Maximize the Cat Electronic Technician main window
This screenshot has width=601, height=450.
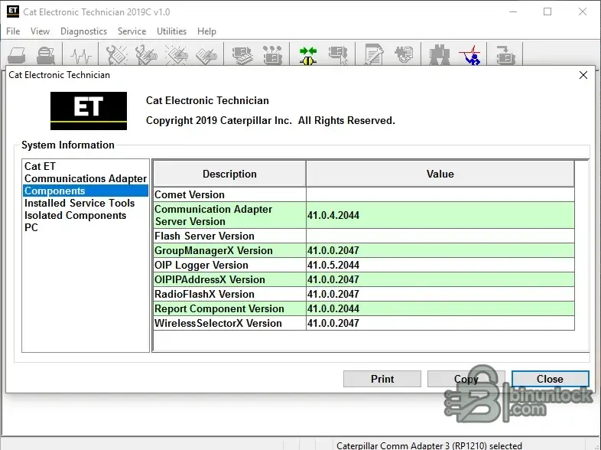[x=547, y=12]
